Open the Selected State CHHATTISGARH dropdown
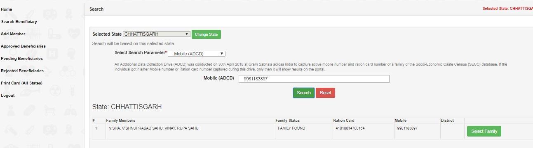Viewport: 533px width, 148px height. point(157,34)
